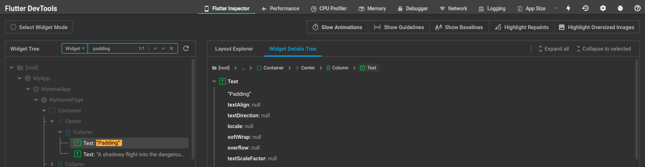This screenshot has height=167, width=645.
Task: Collapse the first Column tree node
Action: (x=60, y=132)
